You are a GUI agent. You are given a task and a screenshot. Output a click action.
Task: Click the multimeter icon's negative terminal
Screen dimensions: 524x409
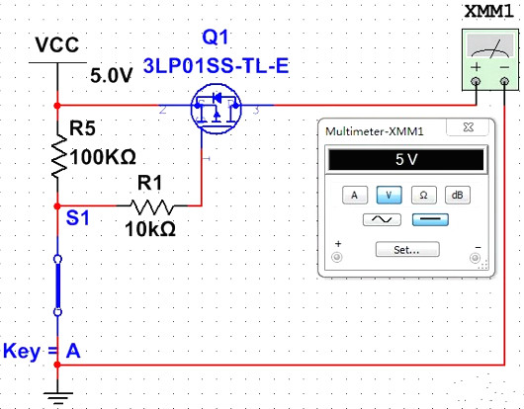click(504, 81)
